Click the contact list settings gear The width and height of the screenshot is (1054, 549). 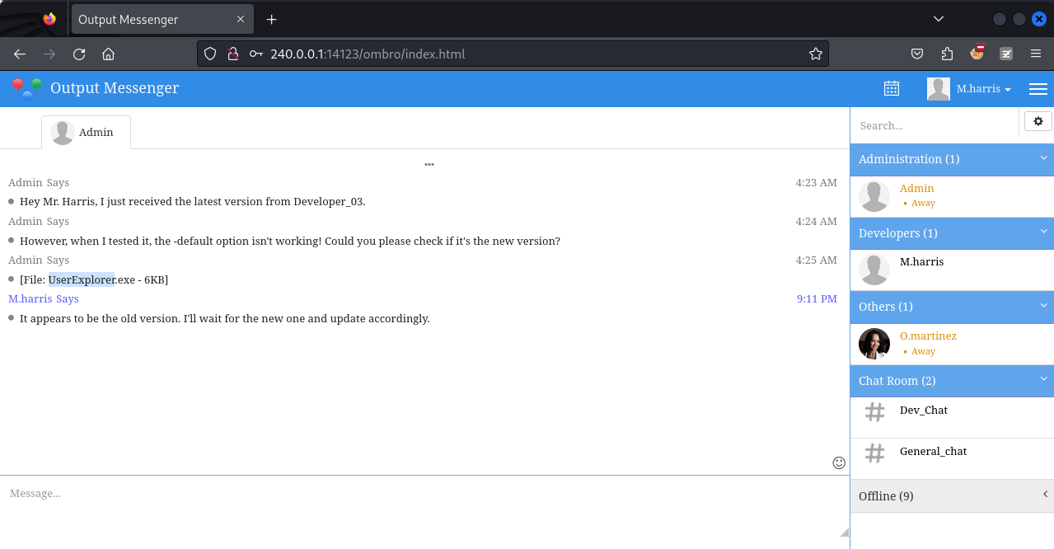pyautogui.click(x=1038, y=121)
